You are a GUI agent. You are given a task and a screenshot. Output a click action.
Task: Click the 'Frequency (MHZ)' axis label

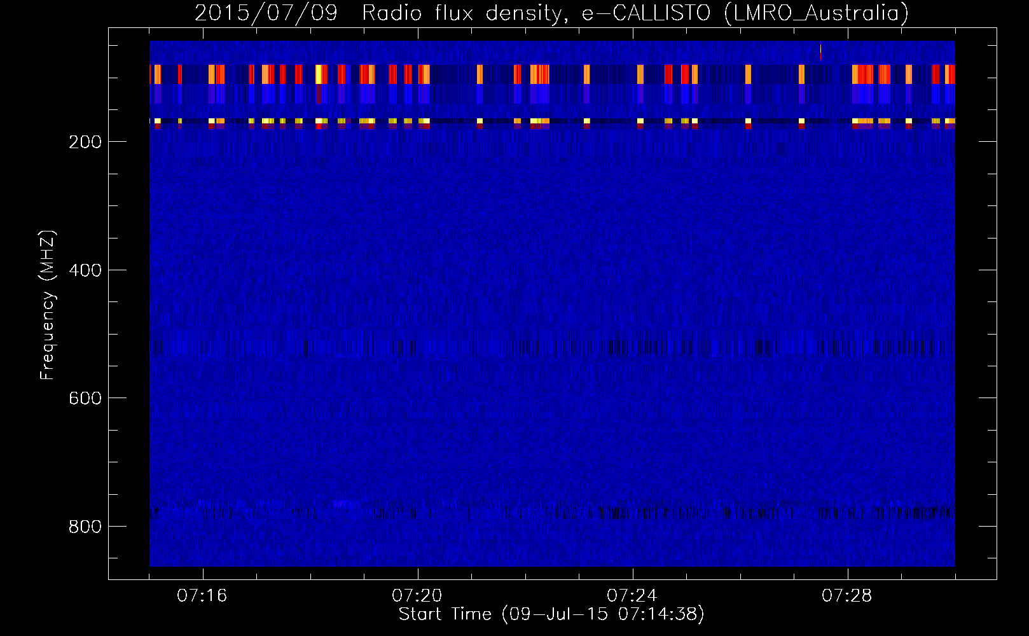(48, 305)
